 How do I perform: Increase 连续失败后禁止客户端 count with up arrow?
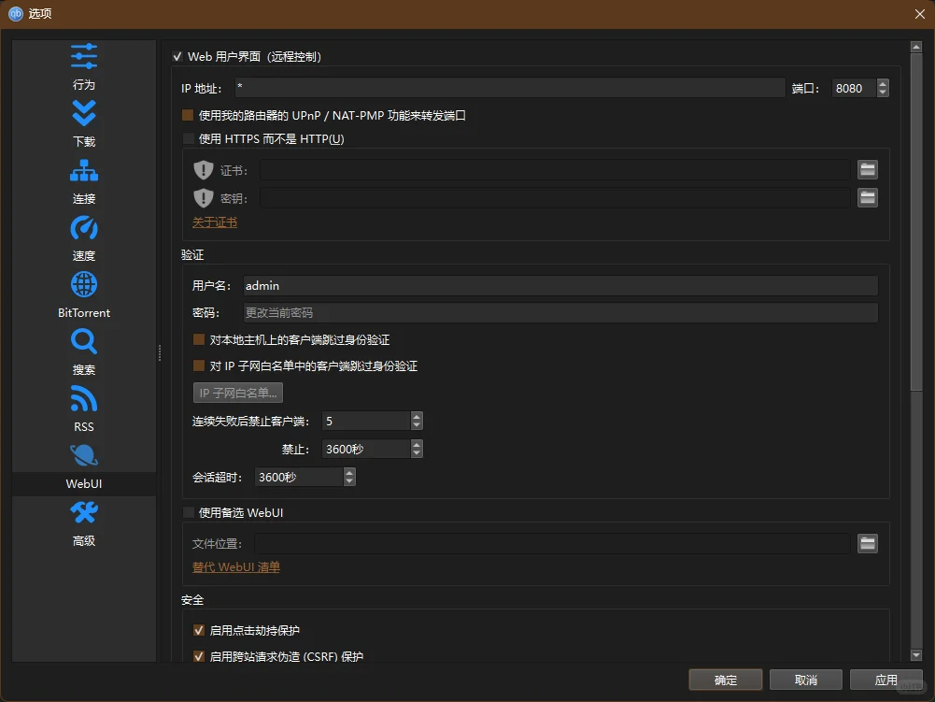(417, 417)
